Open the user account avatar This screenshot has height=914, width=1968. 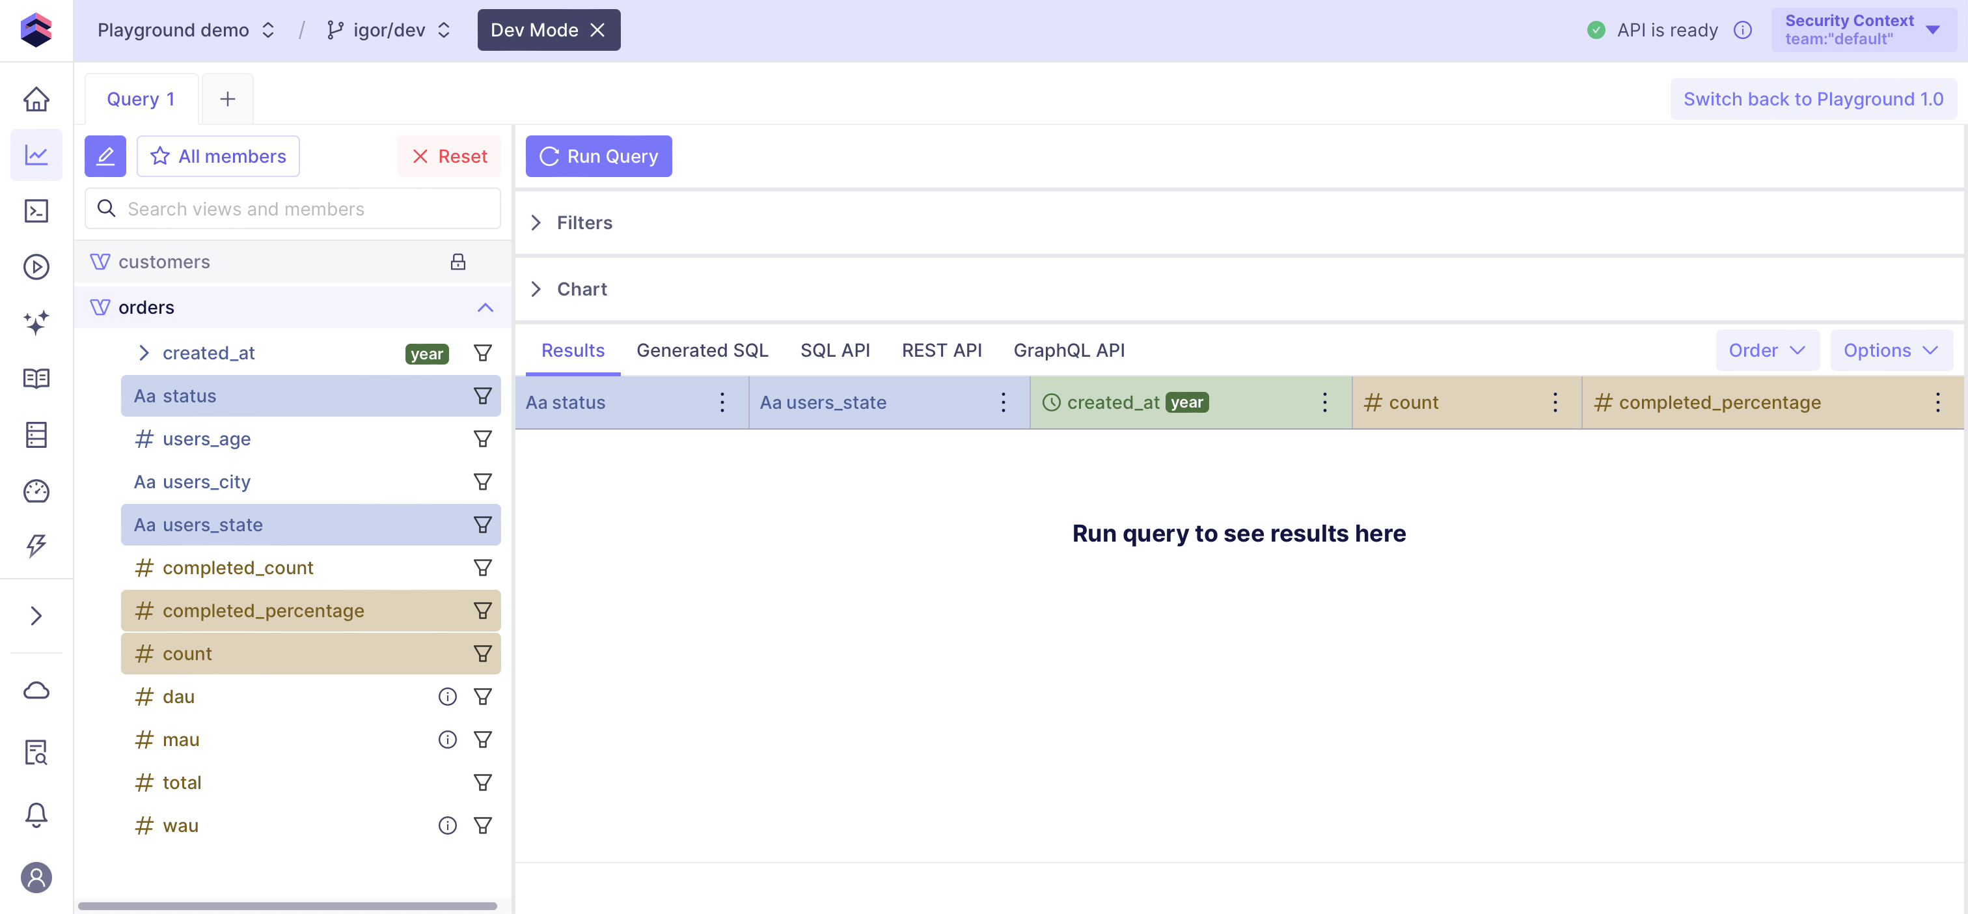coord(36,876)
